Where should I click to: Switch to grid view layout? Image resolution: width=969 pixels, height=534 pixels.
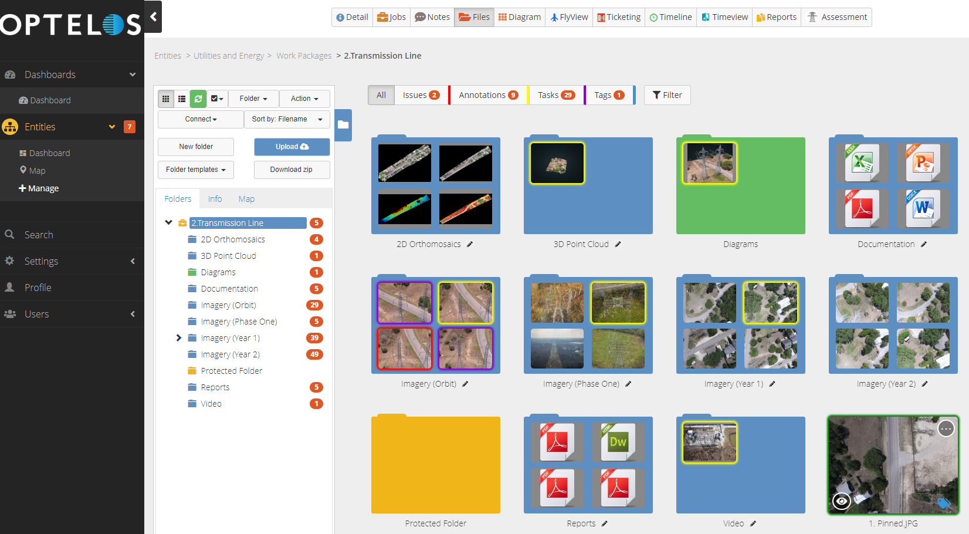(x=166, y=99)
